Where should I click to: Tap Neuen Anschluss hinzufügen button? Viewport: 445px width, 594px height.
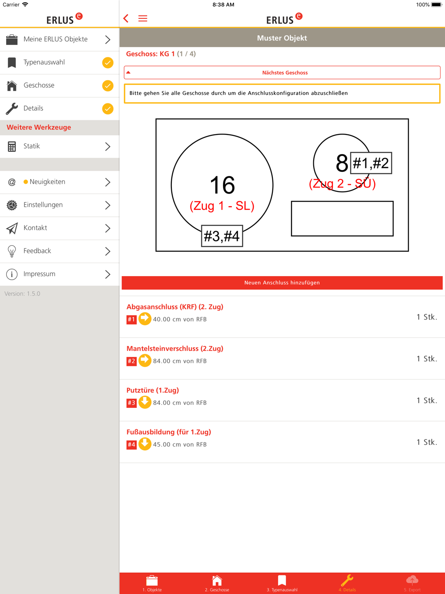pos(282,283)
